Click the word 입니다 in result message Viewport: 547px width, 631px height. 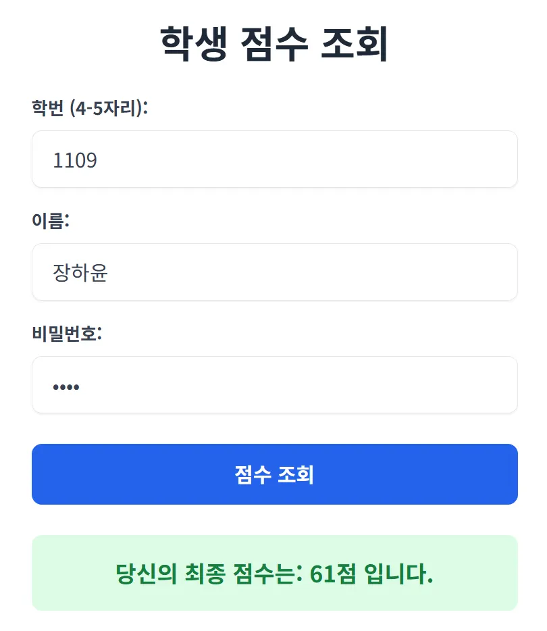pyautogui.click(x=398, y=574)
